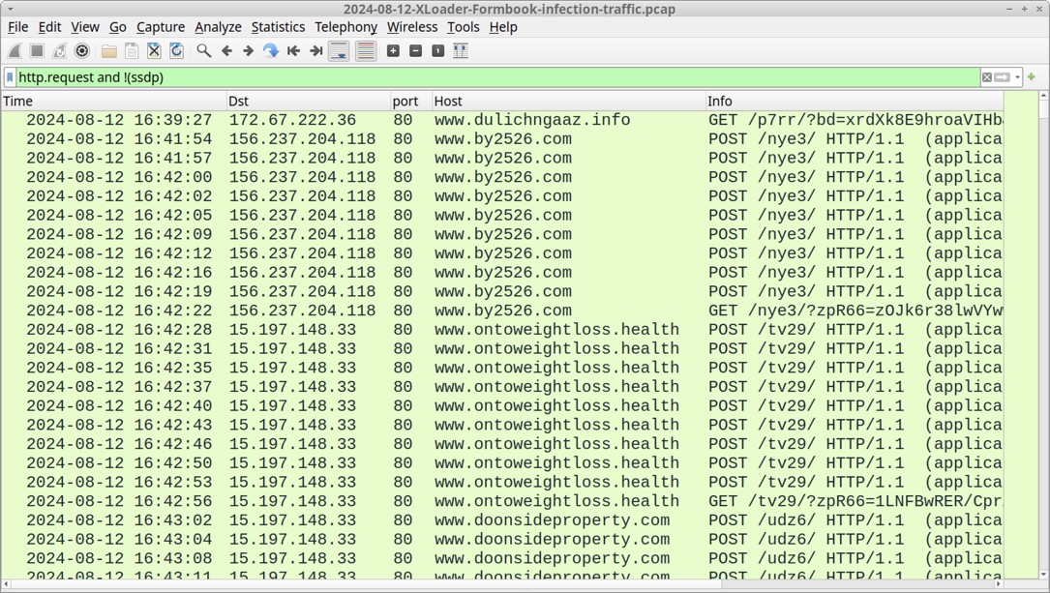Sort packets by the Time column header

coord(114,101)
